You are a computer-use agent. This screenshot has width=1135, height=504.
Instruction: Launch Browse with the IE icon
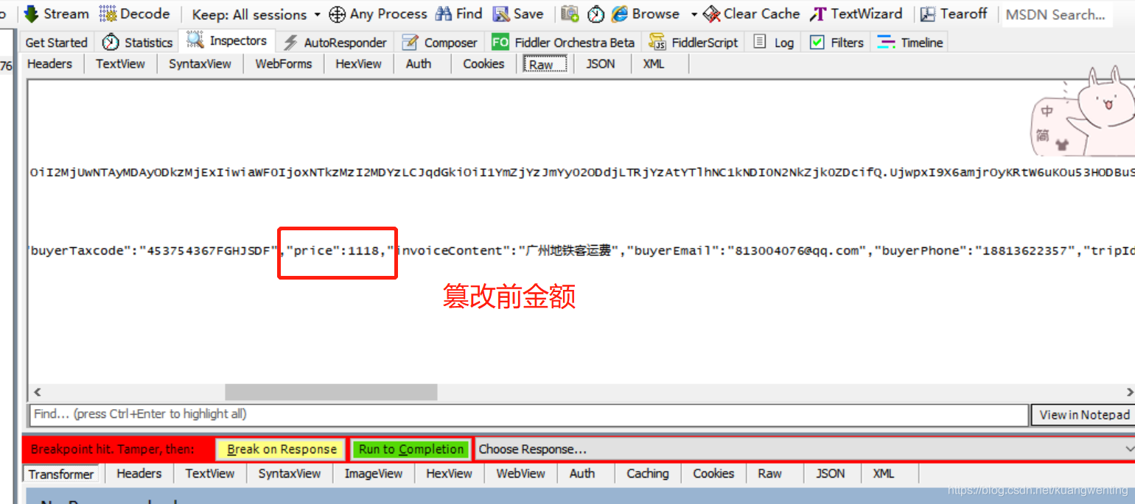click(x=645, y=14)
